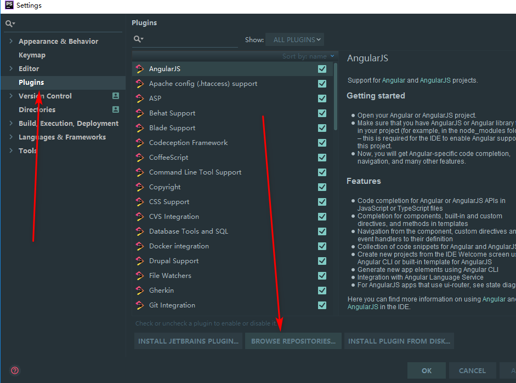Click the Drupal Support plugin icon
516x383 pixels.
pos(140,261)
